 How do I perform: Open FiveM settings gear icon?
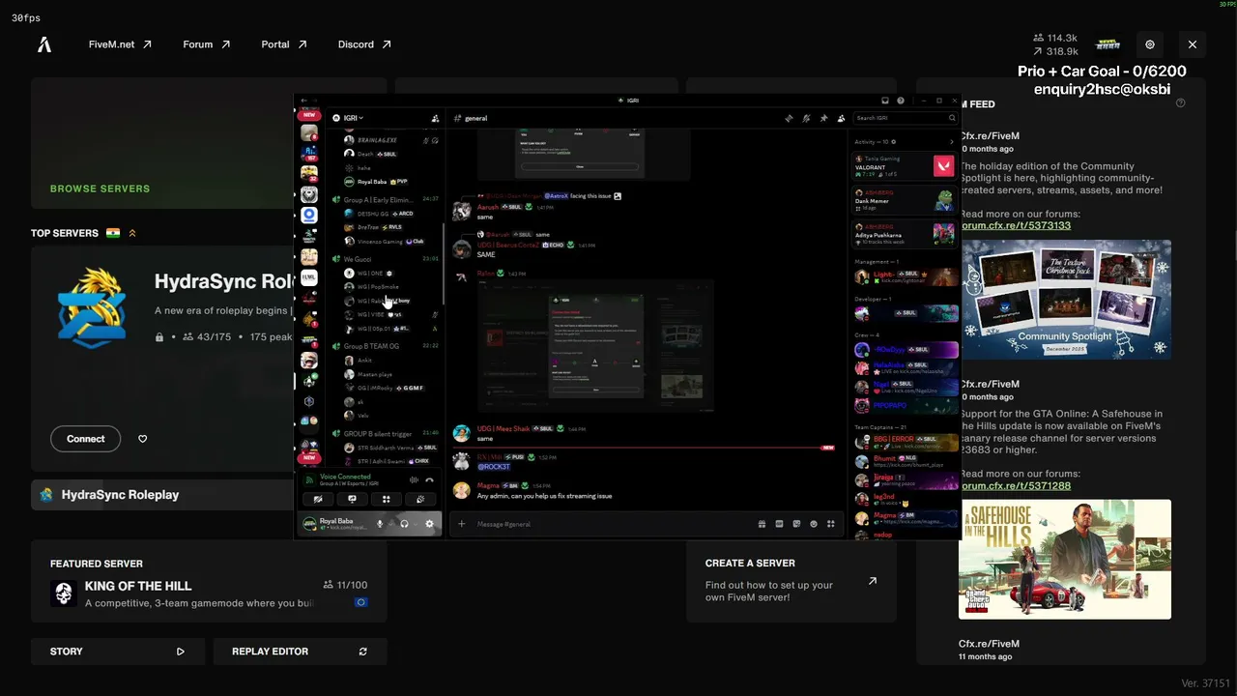tap(1150, 44)
